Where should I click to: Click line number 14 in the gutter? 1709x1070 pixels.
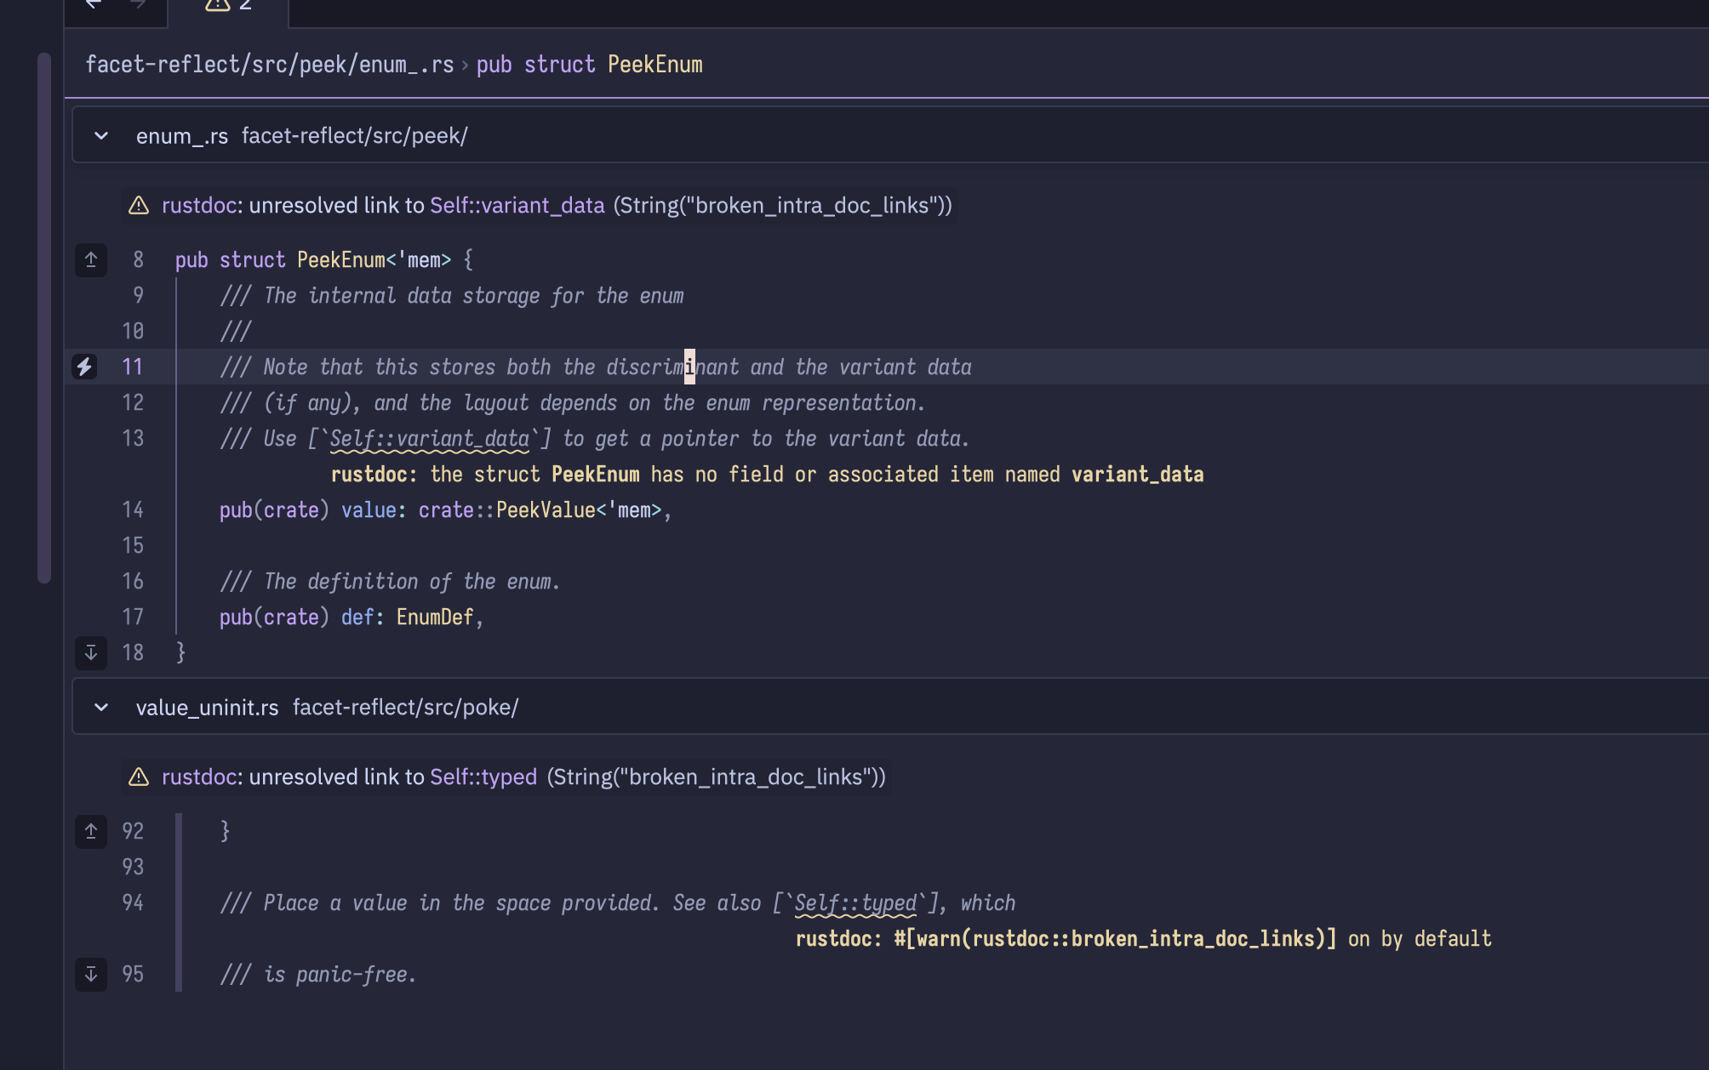pos(133,510)
